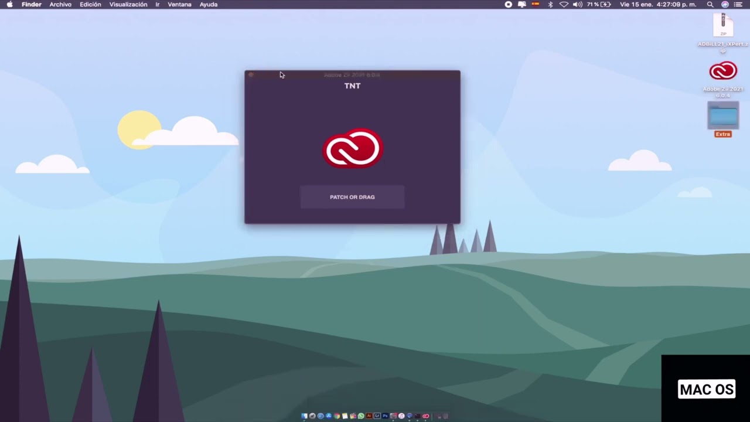Open the Finder menu
Viewport: 750px width, 422px height.
[32, 4]
